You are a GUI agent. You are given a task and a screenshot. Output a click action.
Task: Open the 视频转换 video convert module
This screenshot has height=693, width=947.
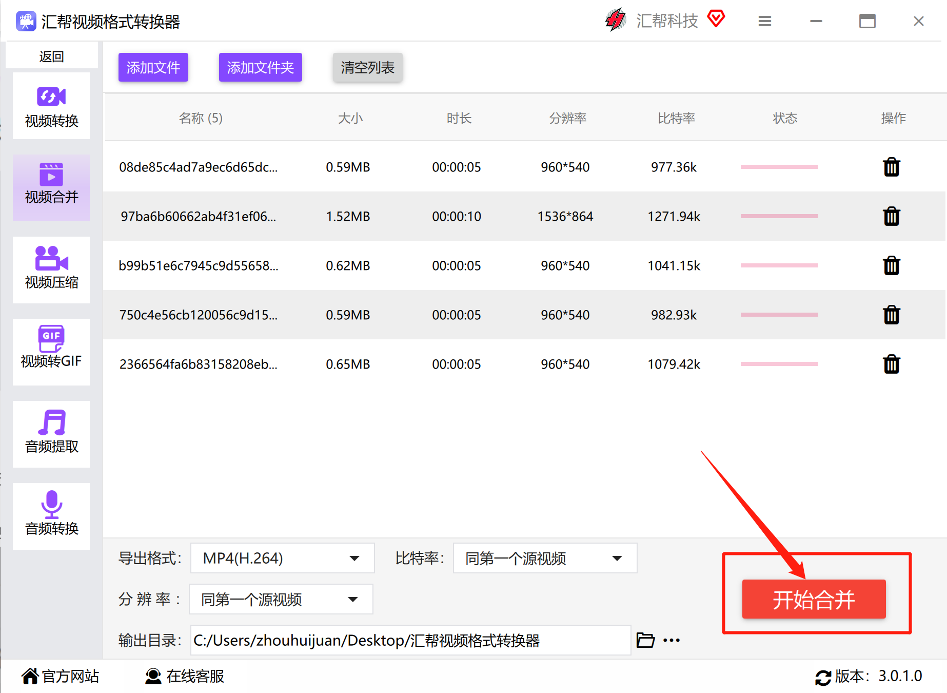[x=51, y=106]
